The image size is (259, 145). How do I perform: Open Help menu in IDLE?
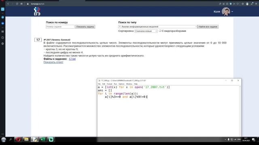[136, 84]
